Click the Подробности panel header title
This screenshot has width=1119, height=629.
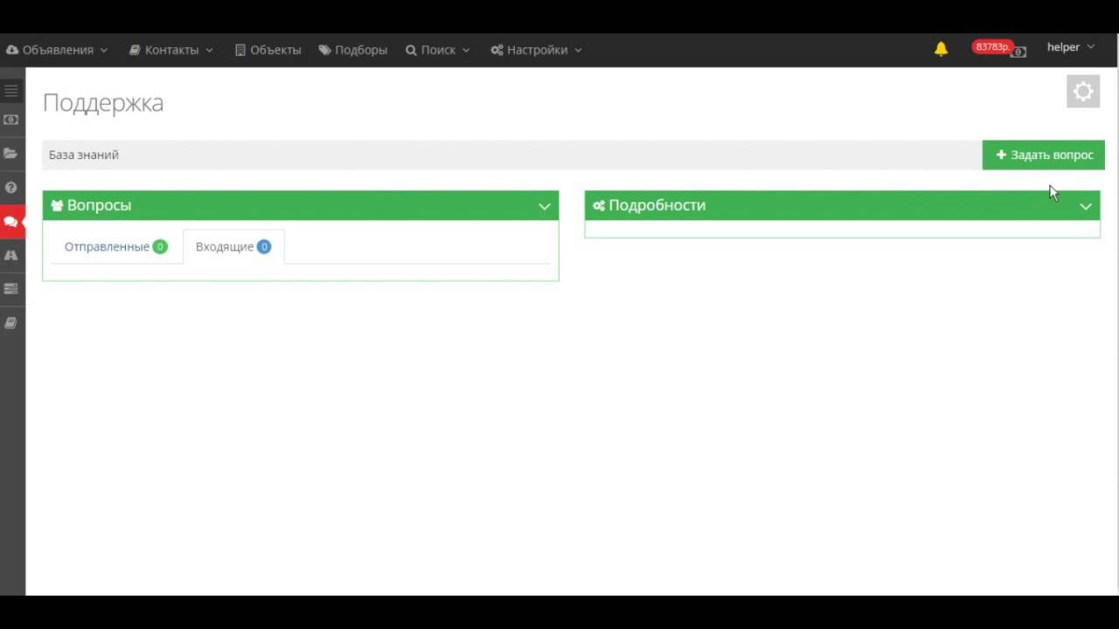pyautogui.click(x=657, y=205)
